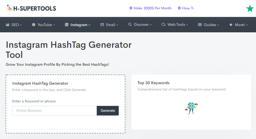Click the SEO chart icon
The height and width of the screenshot is (139, 256).
8,25
